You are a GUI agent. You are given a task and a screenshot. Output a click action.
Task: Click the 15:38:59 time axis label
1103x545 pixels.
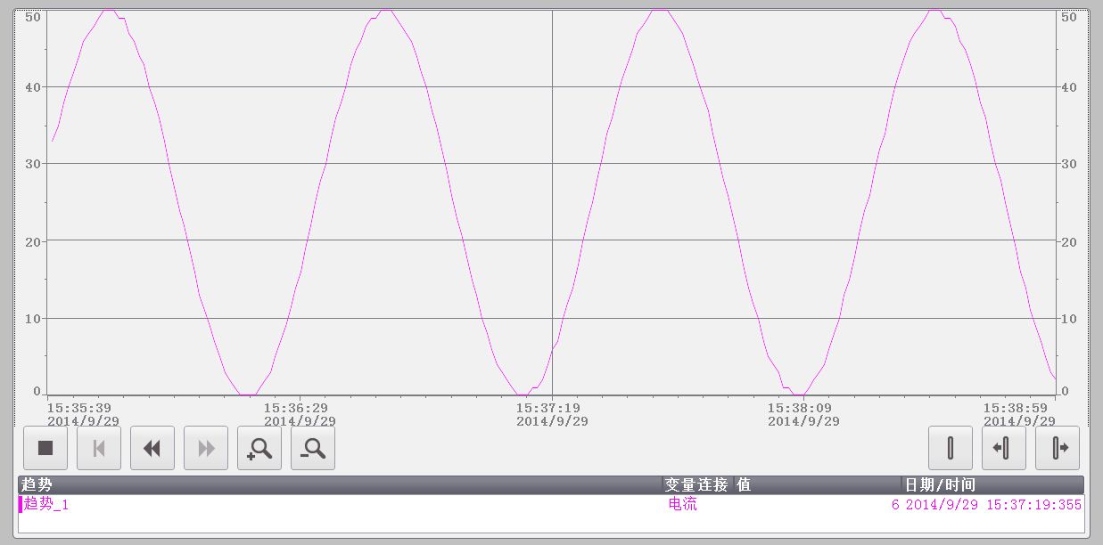pyautogui.click(x=1016, y=408)
